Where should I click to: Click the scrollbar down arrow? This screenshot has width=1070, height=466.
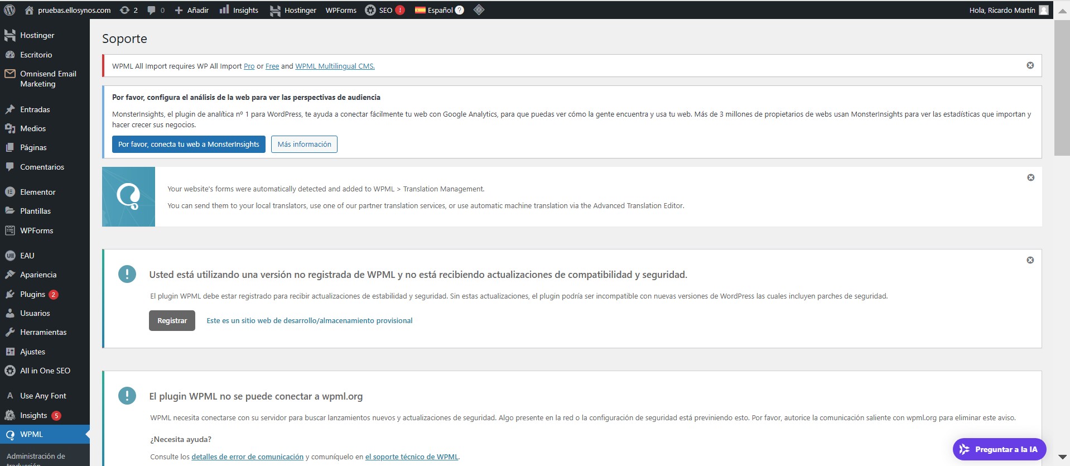tap(1062, 457)
